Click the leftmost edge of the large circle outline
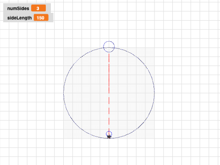This screenshot has height=165, width=220. 64,93
